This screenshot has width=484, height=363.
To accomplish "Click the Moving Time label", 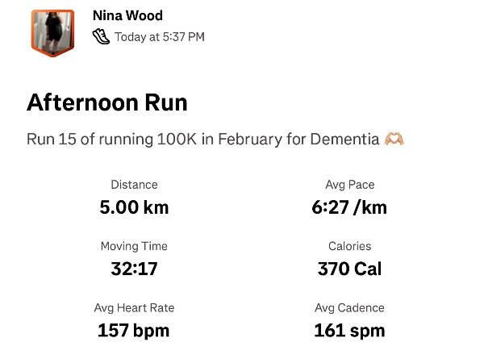I will (x=134, y=246).
